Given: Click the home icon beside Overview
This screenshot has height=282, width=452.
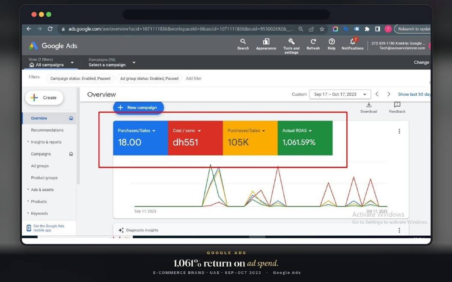Looking at the screenshot, I should (71, 118).
